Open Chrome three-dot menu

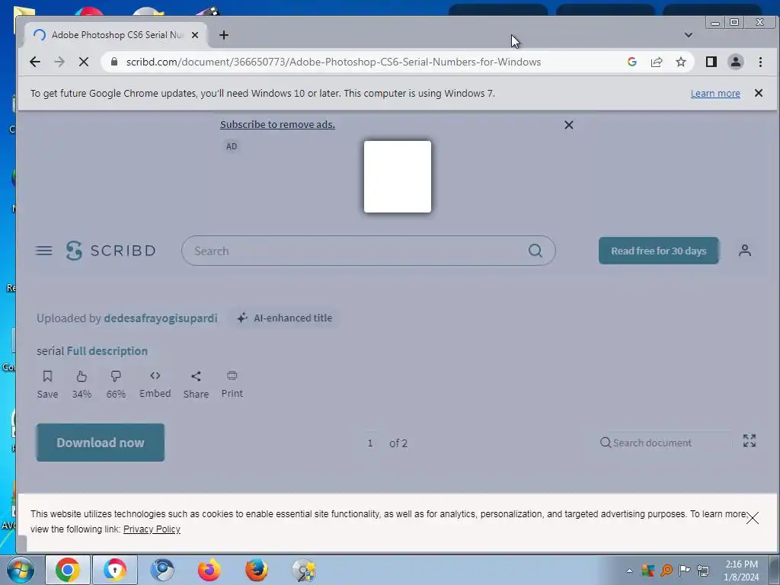tap(760, 62)
